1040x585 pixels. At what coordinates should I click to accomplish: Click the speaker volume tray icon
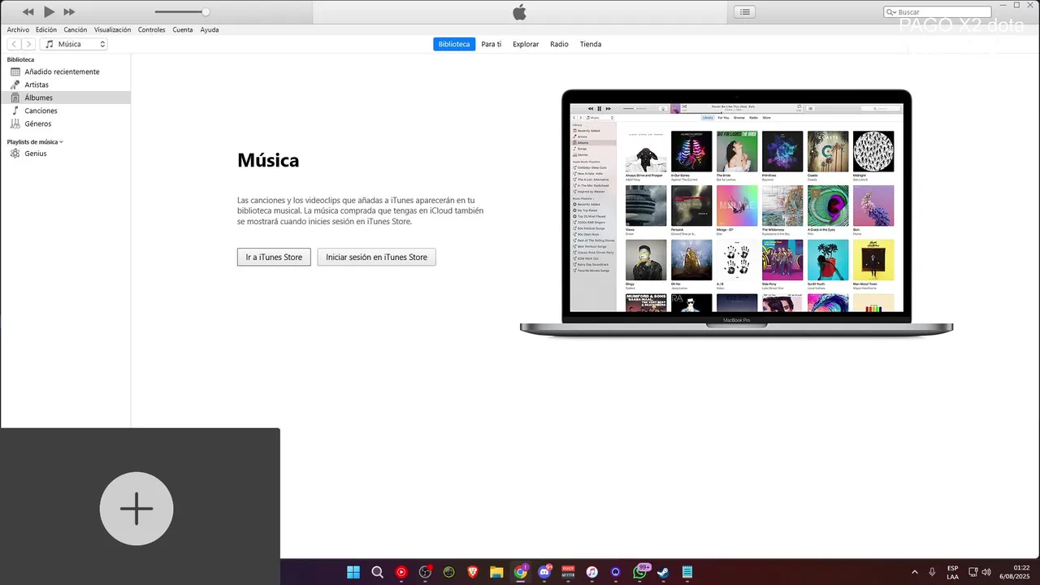[x=986, y=572]
